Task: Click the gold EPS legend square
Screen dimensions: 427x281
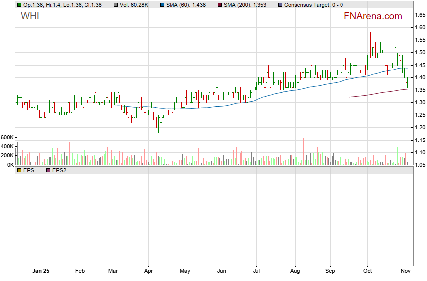Action: pos(19,170)
